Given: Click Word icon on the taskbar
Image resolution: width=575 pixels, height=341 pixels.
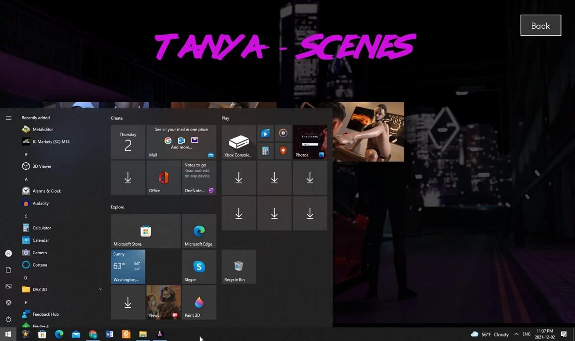Looking at the screenshot, I should (109, 334).
